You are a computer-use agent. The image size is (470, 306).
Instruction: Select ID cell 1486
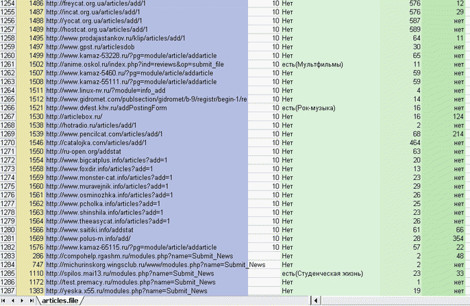(x=31, y=3)
